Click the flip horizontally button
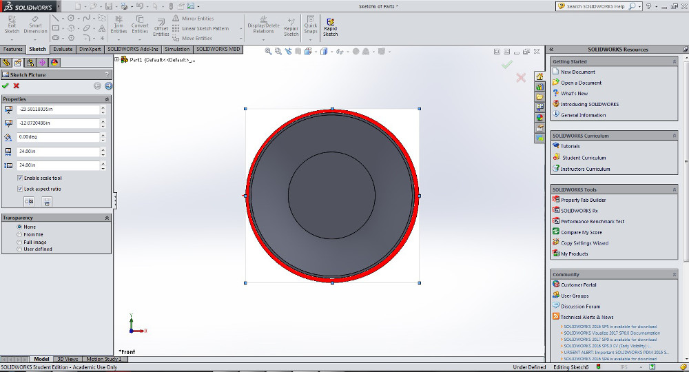The width and height of the screenshot is (689, 372). [x=29, y=201]
